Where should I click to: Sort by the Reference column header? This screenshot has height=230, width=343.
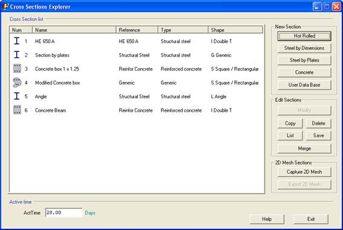(x=137, y=30)
